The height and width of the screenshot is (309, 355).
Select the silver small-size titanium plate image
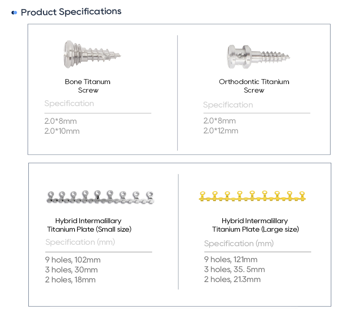tap(100, 197)
